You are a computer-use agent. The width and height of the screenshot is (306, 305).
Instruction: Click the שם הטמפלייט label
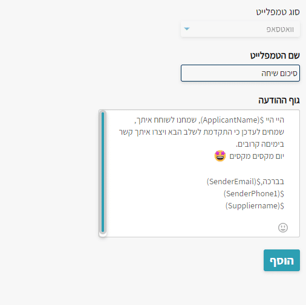tap(275, 56)
